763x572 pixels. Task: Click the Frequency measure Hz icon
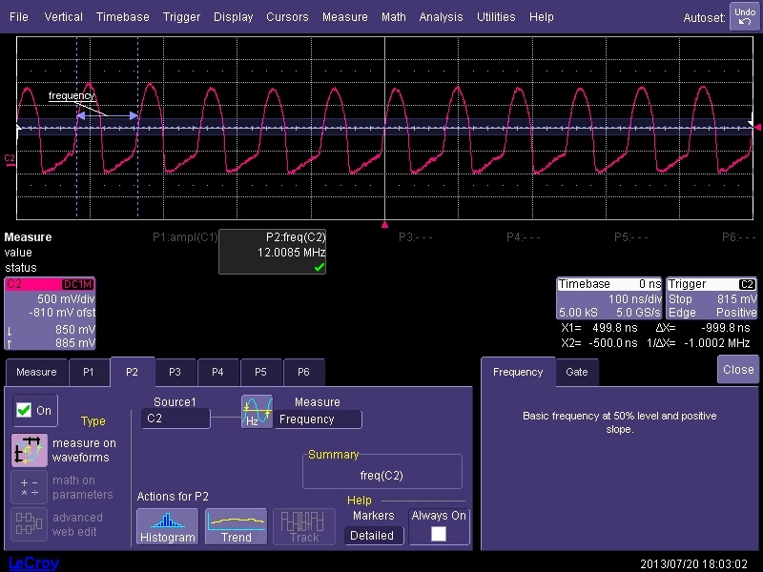coord(257,411)
